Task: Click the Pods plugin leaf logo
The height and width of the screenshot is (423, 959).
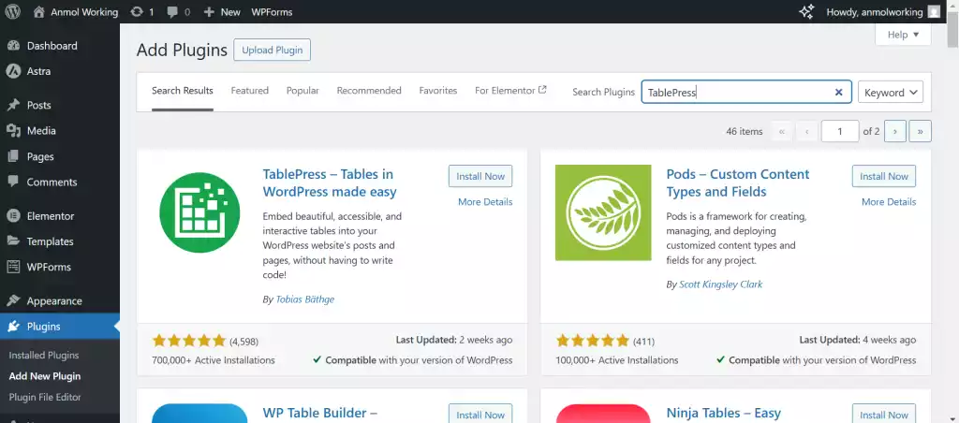Action: [602, 212]
